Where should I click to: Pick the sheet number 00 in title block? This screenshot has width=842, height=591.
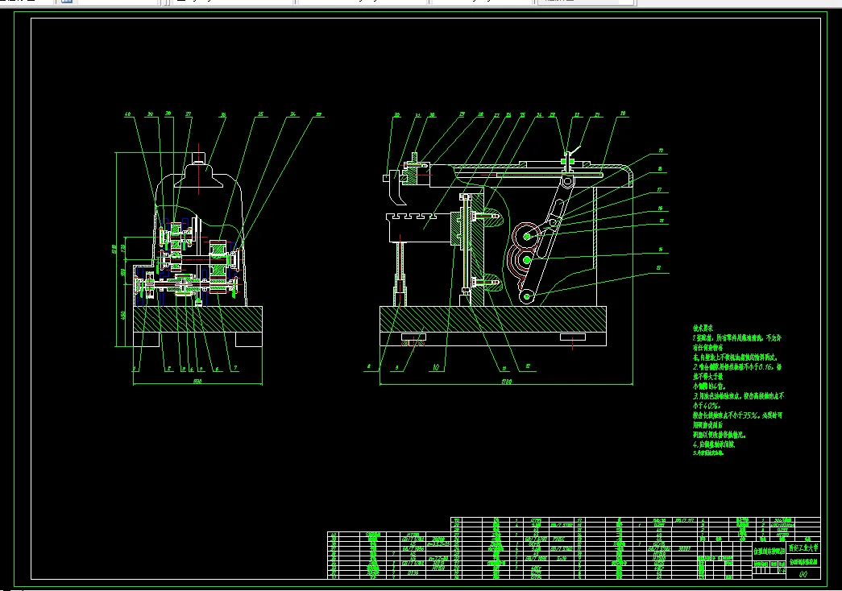803,574
